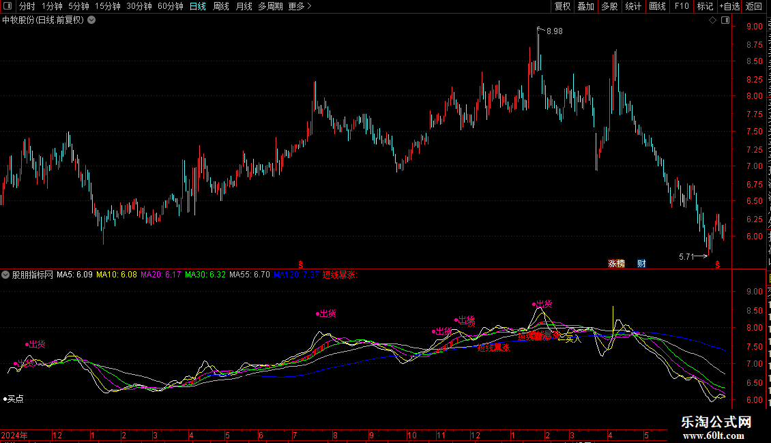Open the 复权 adjustment menu
771x443 pixels.
(x=562, y=6)
